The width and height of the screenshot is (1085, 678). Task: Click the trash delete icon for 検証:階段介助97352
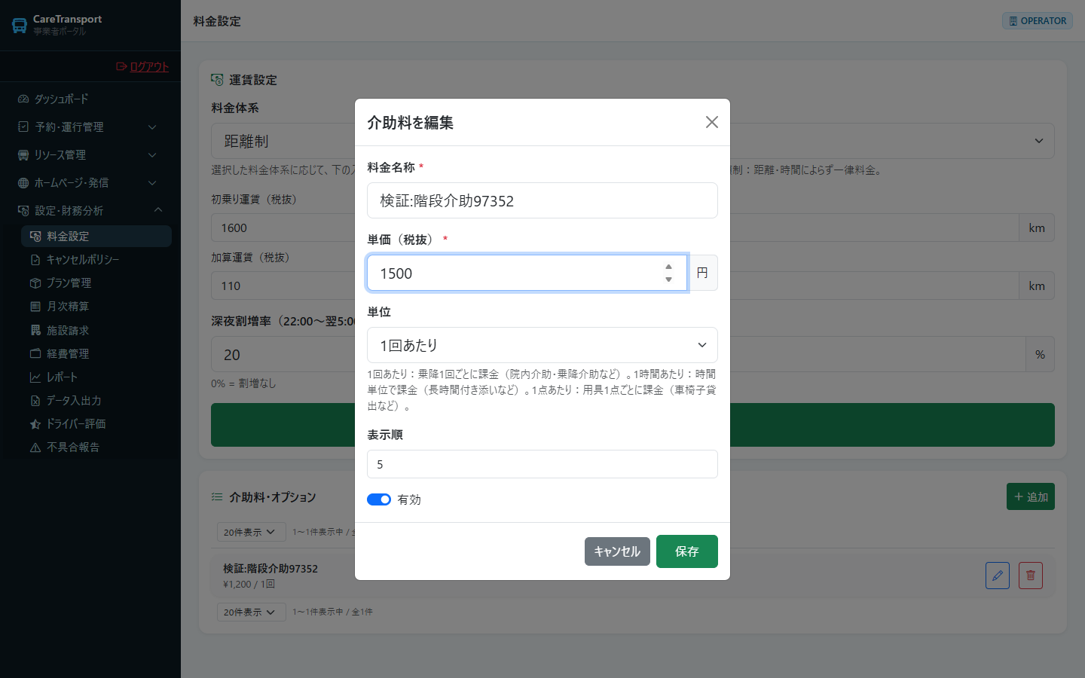1031,576
